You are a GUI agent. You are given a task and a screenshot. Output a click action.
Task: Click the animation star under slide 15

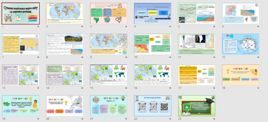126,88
